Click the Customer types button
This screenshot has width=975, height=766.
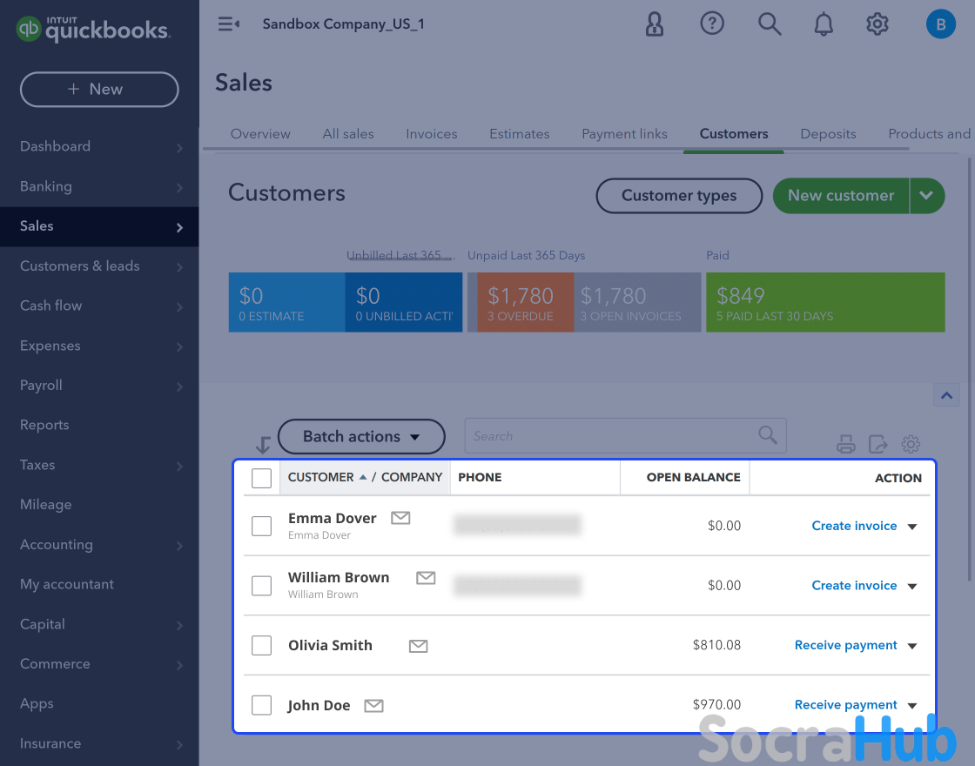[x=679, y=196]
